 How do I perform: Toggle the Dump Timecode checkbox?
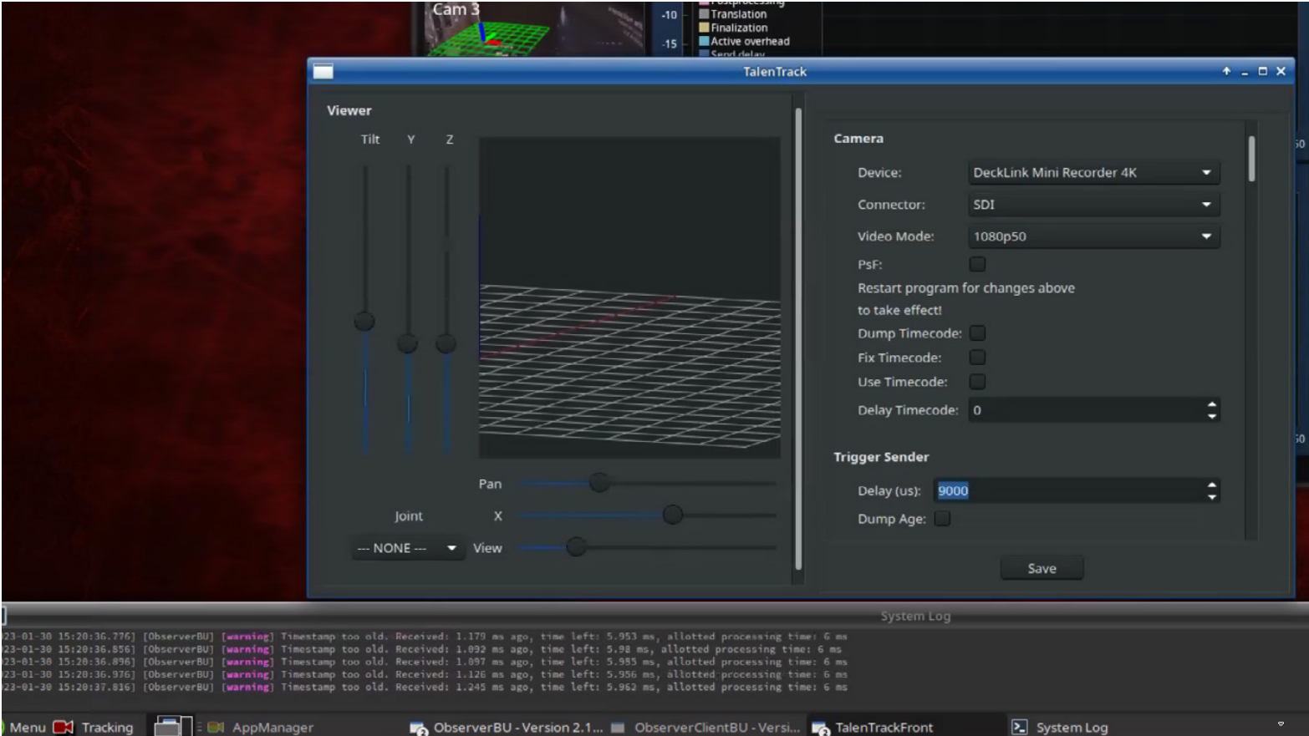click(976, 333)
